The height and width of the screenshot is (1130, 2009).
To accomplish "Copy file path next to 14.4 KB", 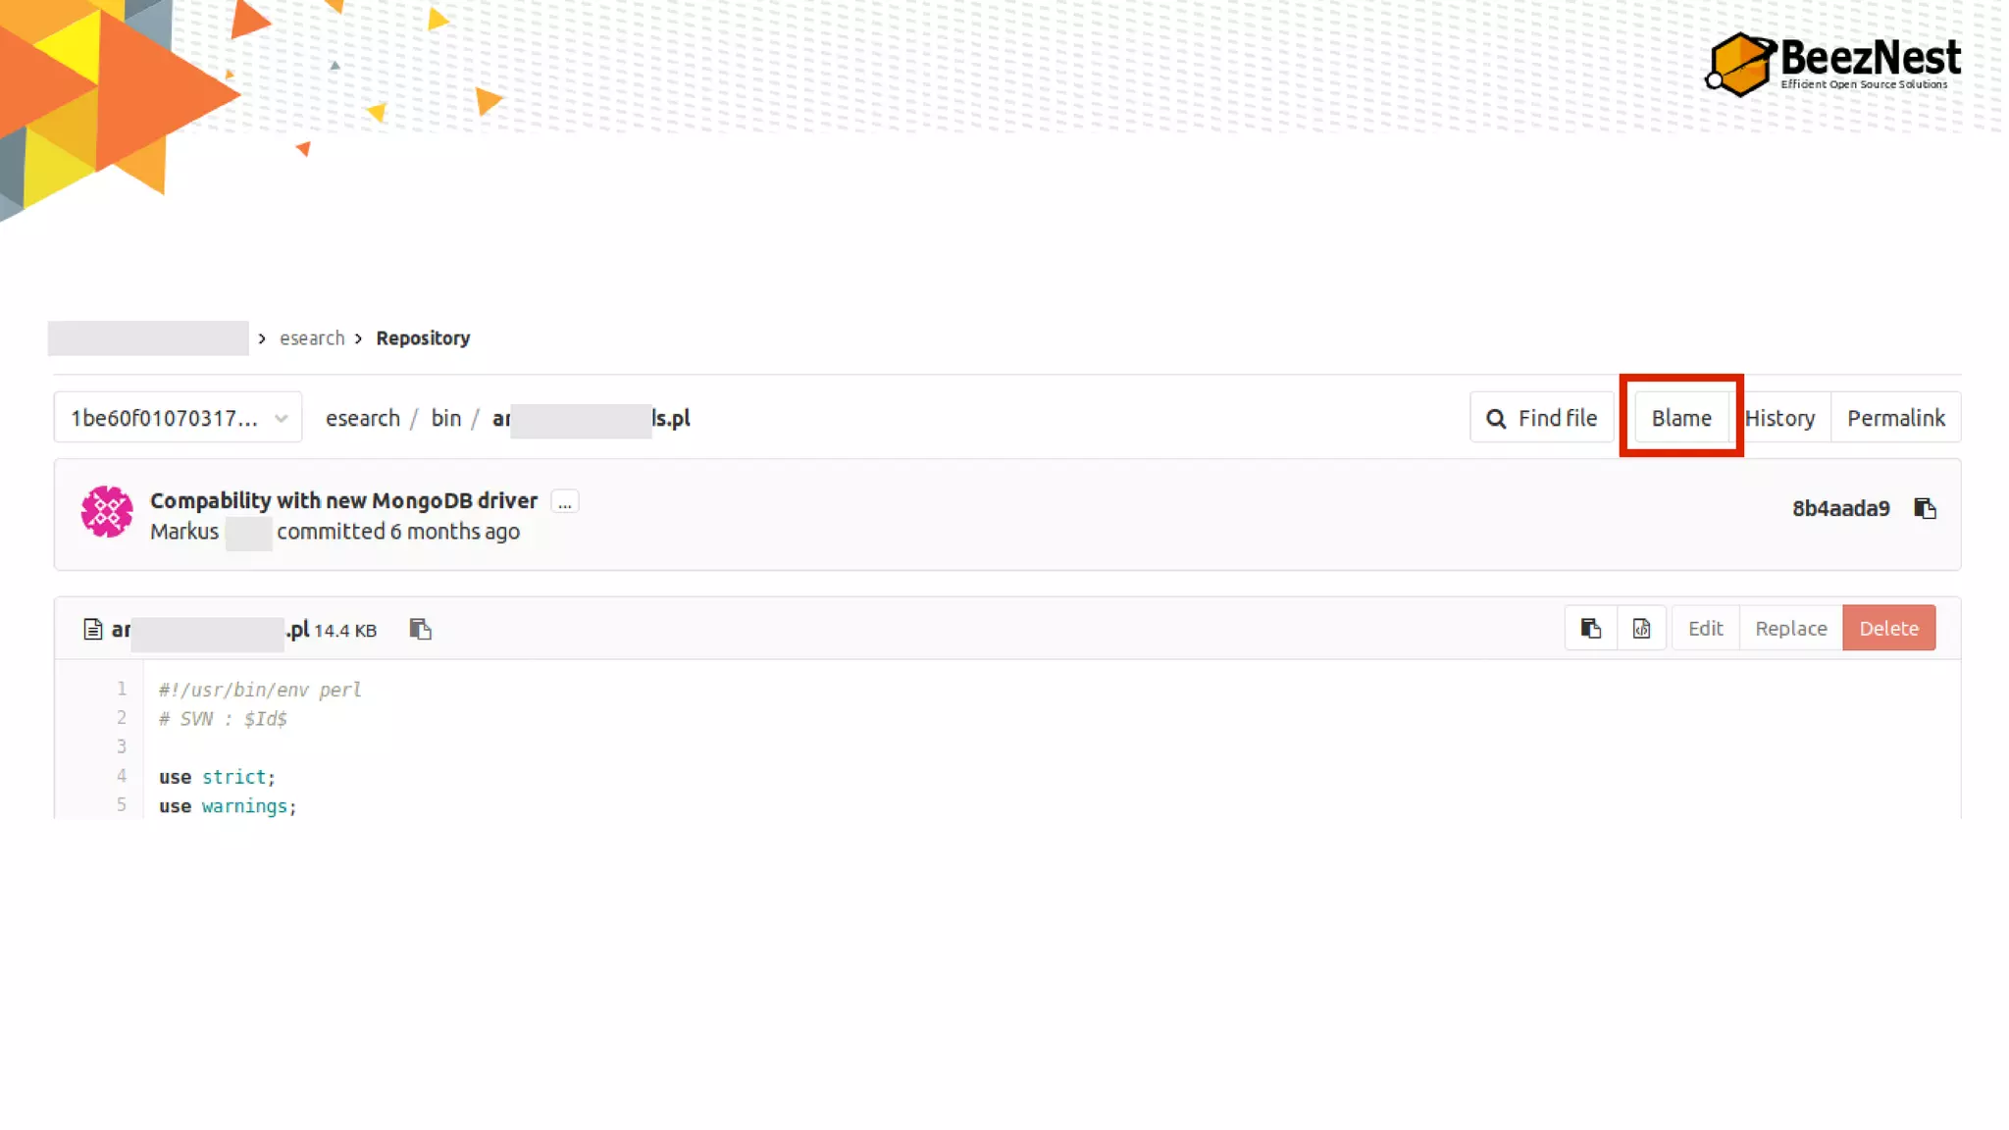I will (x=420, y=629).
